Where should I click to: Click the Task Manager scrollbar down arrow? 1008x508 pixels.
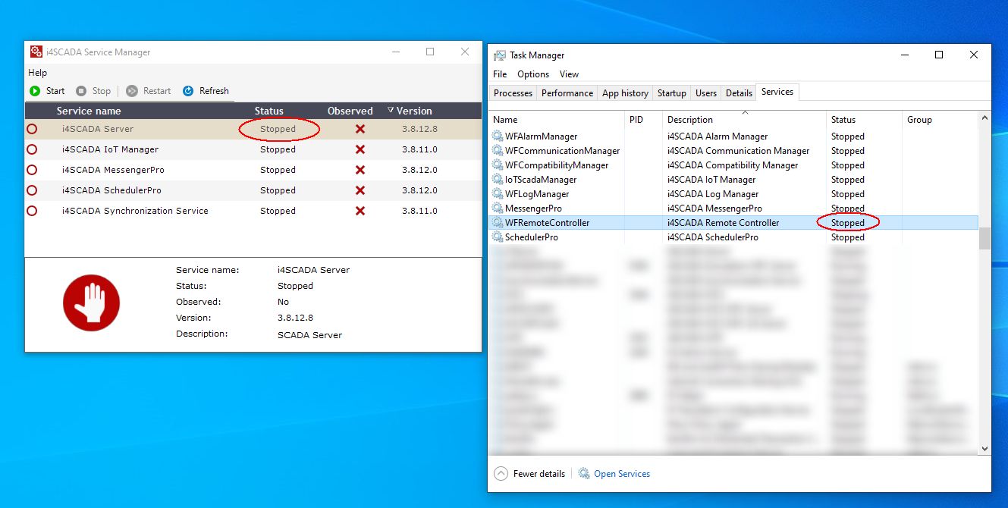984,448
